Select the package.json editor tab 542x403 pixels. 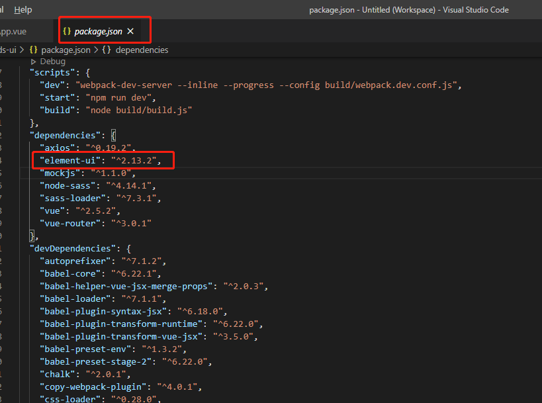point(98,32)
